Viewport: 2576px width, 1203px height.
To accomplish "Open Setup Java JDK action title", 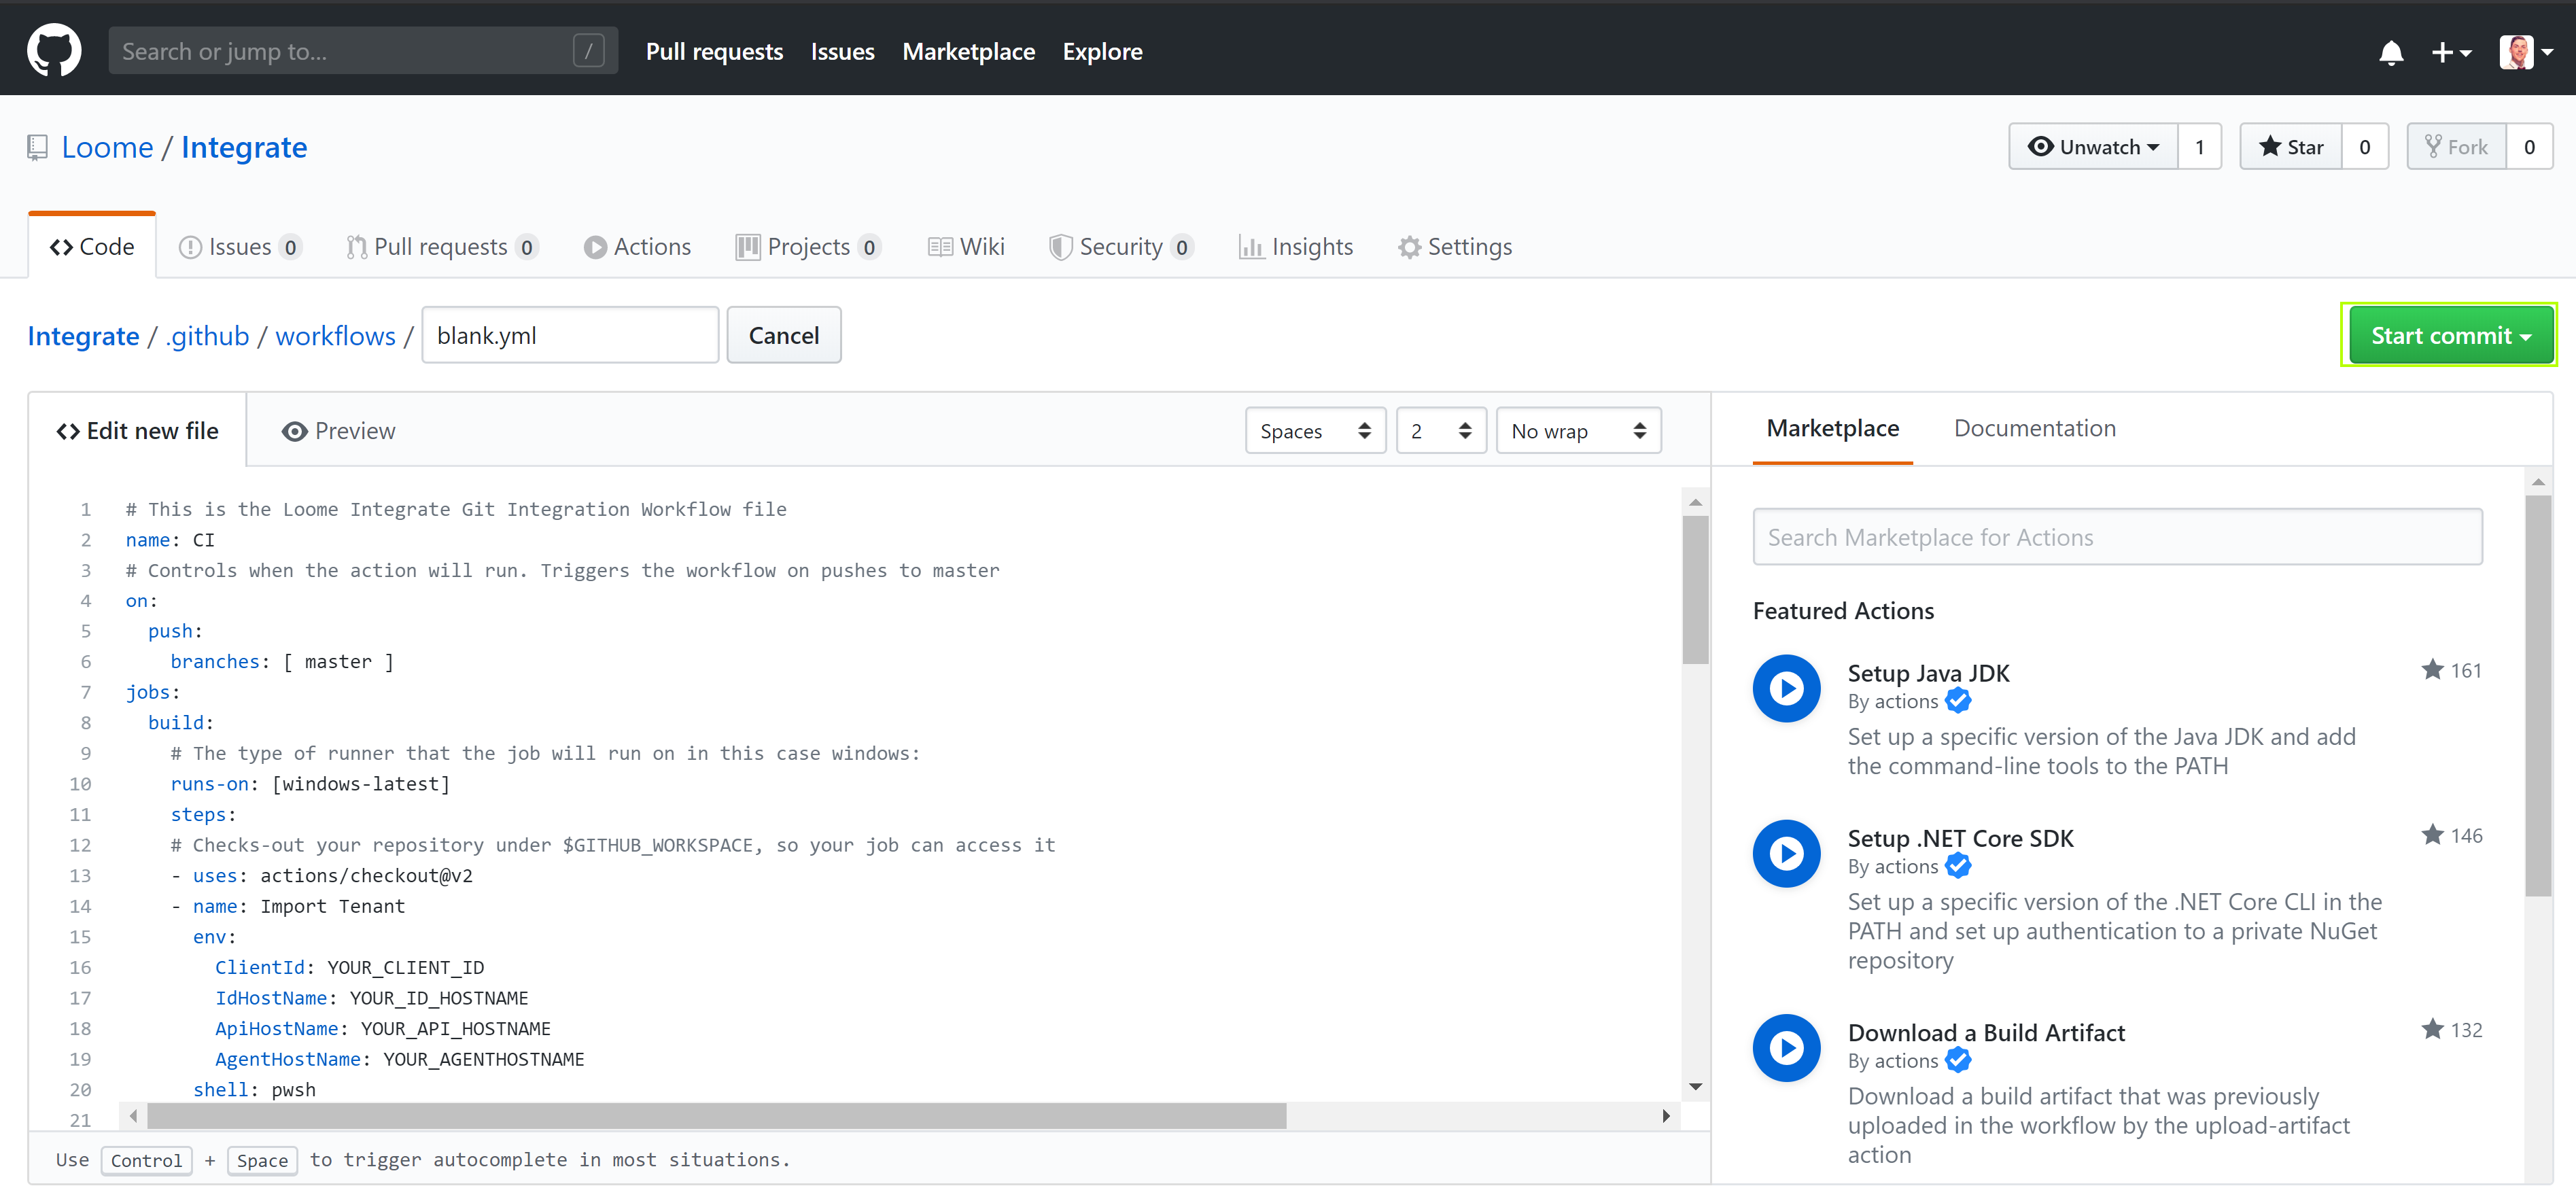I will pyautogui.click(x=1928, y=673).
